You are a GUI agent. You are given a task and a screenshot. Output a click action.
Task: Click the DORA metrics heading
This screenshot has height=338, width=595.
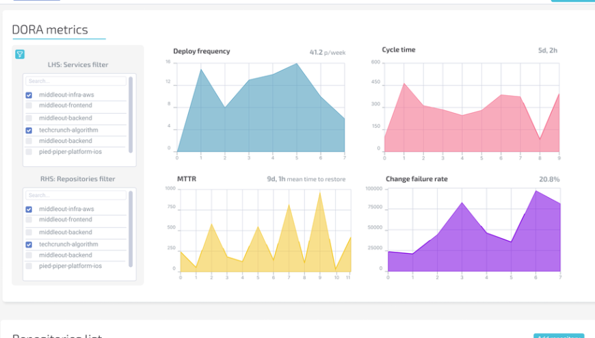(x=50, y=29)
